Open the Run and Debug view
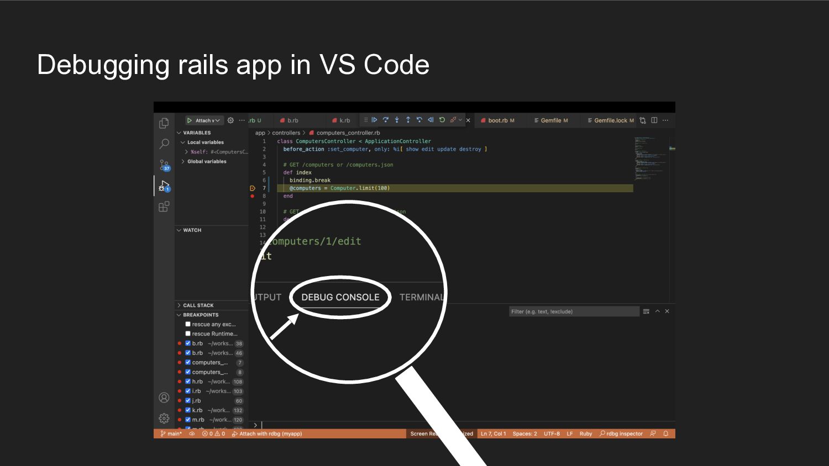The image size is (829, 466). point(164,186)
